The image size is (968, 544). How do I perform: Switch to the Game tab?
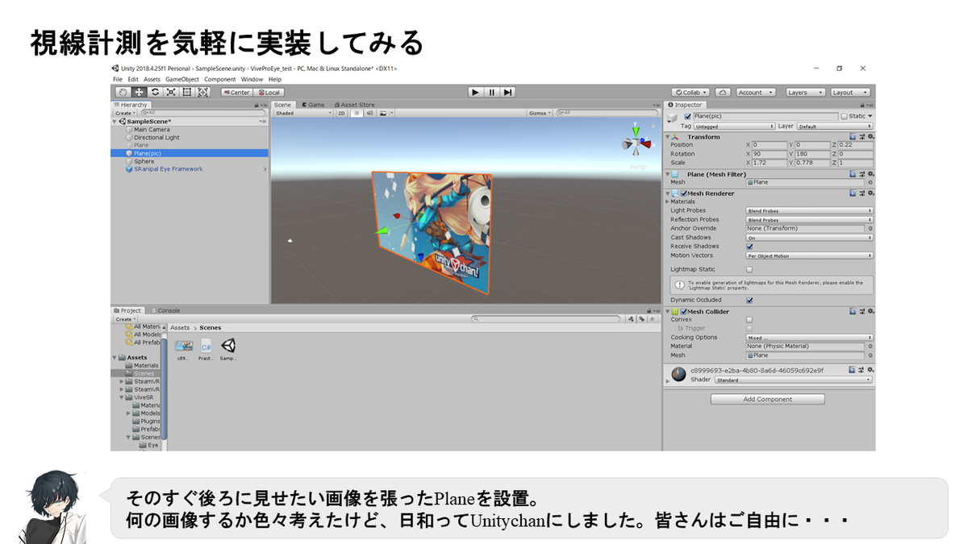pyautogui.click(x=313, y=105)
